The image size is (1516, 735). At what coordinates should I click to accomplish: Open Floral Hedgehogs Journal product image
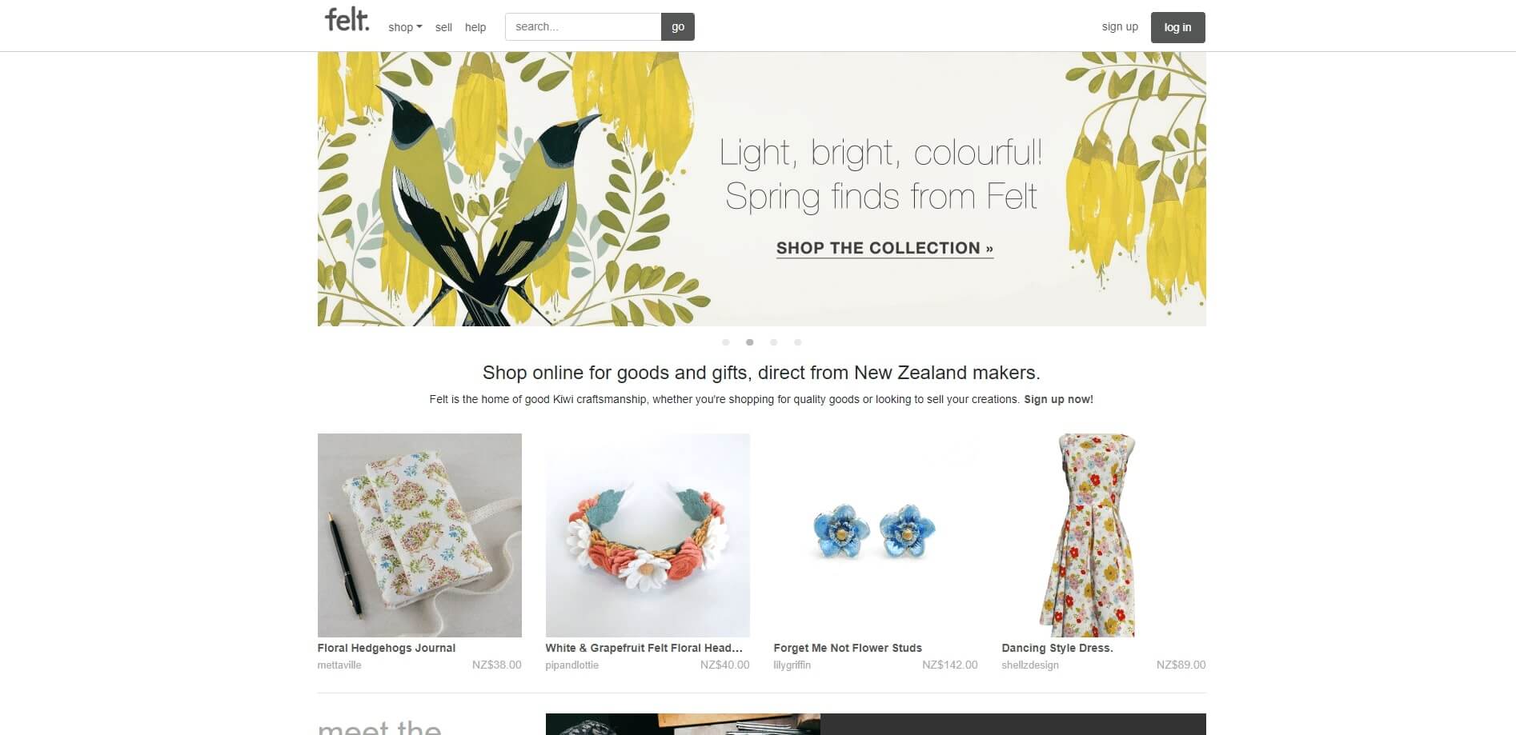click(x=419, y=535)
